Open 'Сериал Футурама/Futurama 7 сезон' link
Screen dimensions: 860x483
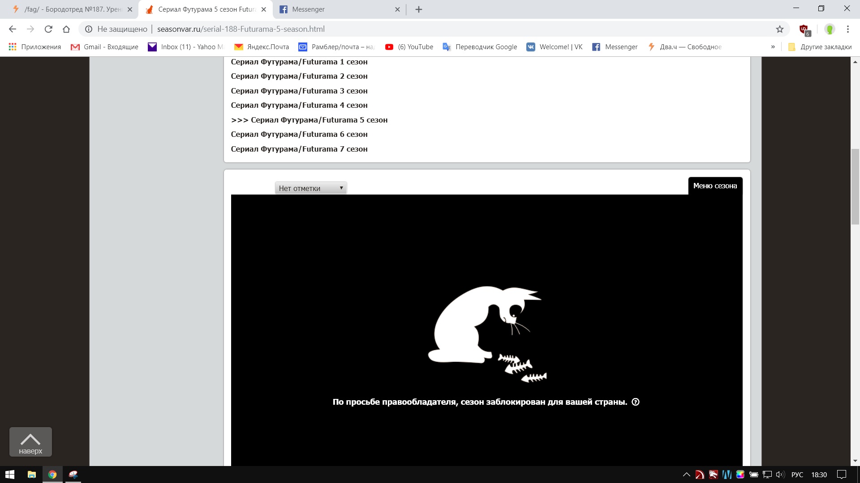point(299,149)
